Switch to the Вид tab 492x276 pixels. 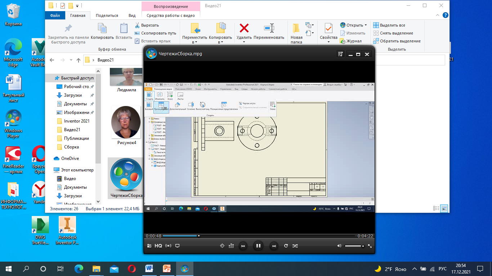pyautogui.click(x=132, y=15)
